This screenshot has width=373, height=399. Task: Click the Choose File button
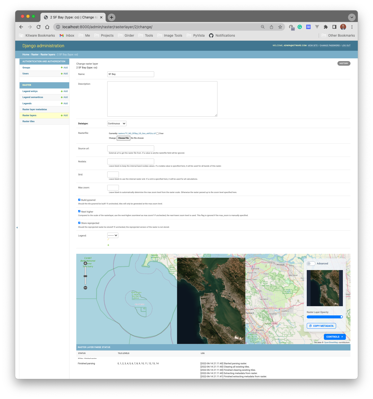pyautogui.click(x=124, y=138)
